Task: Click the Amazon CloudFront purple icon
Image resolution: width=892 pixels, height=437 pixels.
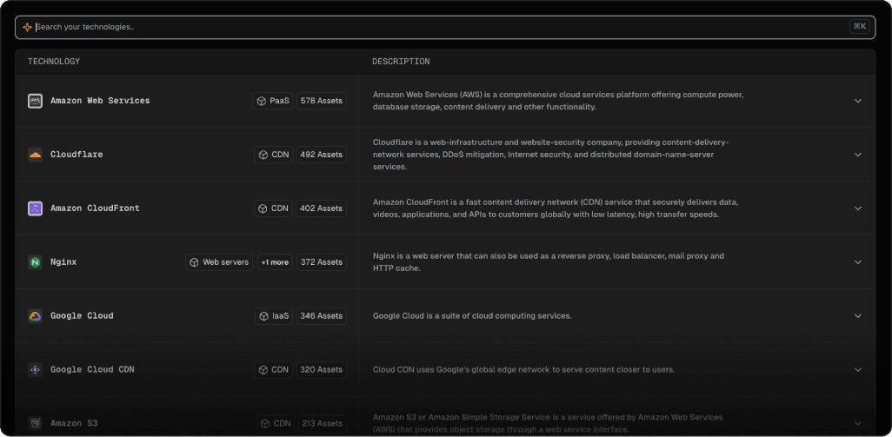Action: click(35, 209)
